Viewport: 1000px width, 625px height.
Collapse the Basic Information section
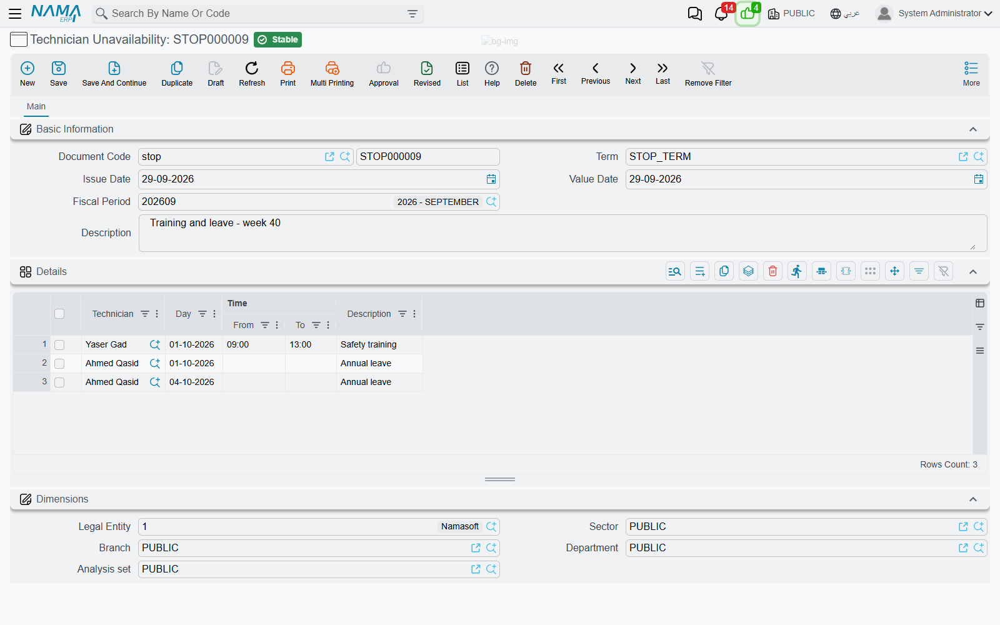[973, 129]
